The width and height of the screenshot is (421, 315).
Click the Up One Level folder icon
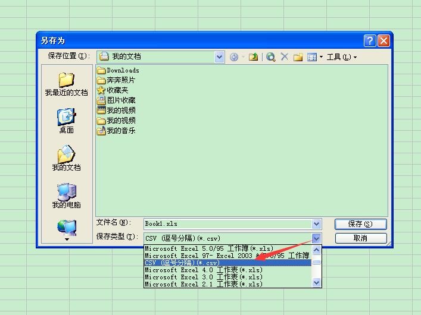253,57
